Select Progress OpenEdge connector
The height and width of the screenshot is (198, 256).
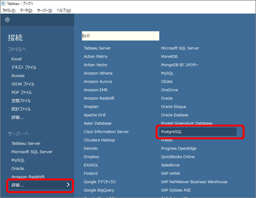179,148
